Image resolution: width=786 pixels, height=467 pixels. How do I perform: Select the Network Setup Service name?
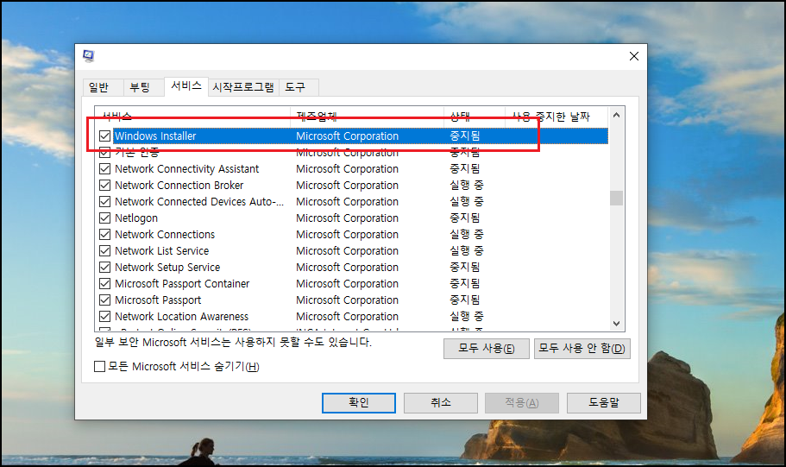click(x=167, y=268)
